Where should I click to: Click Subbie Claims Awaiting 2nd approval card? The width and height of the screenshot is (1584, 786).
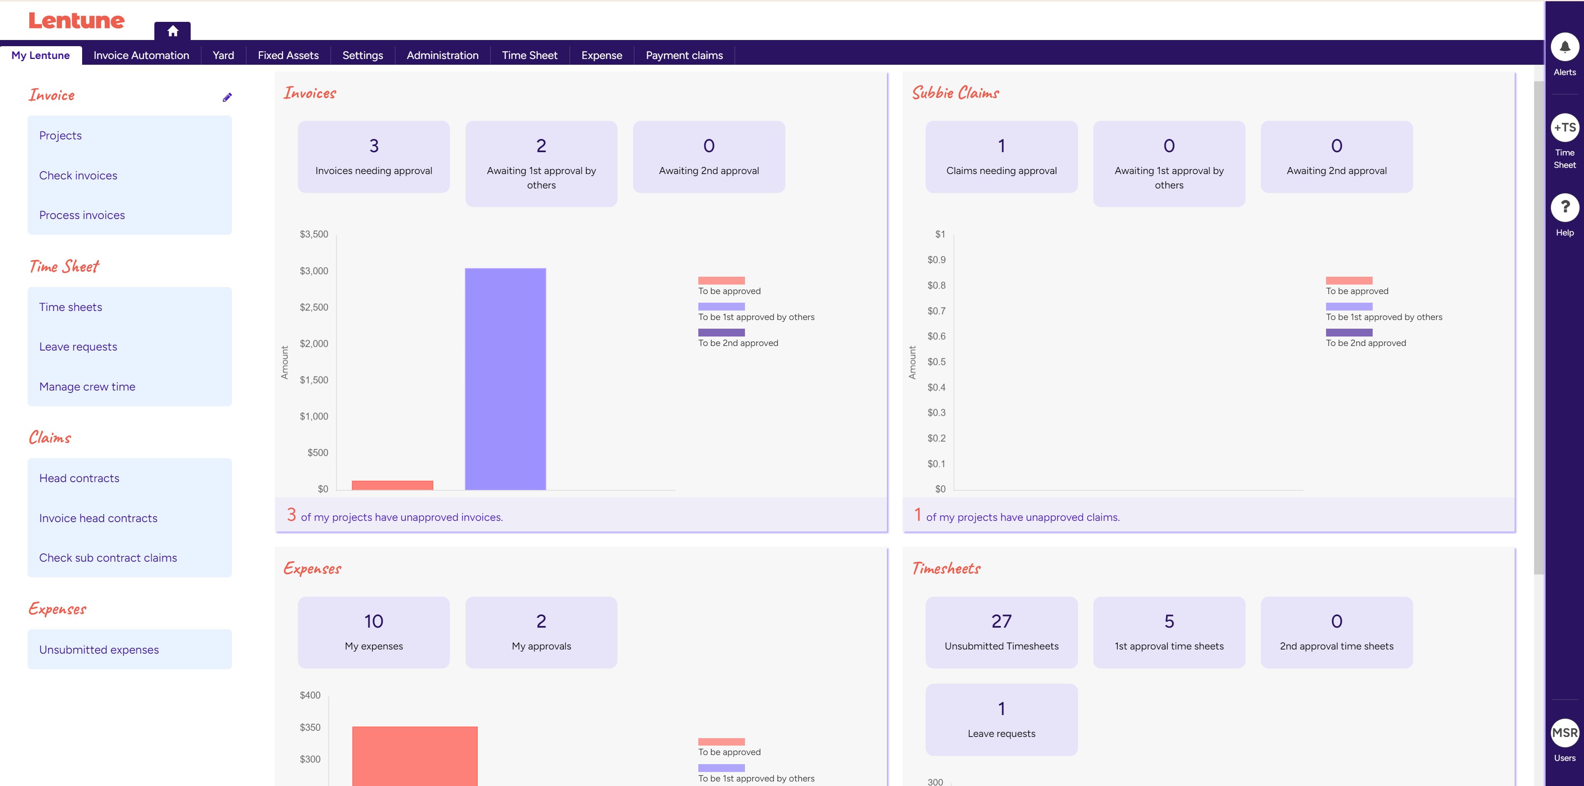click(x=1337, y=157)
